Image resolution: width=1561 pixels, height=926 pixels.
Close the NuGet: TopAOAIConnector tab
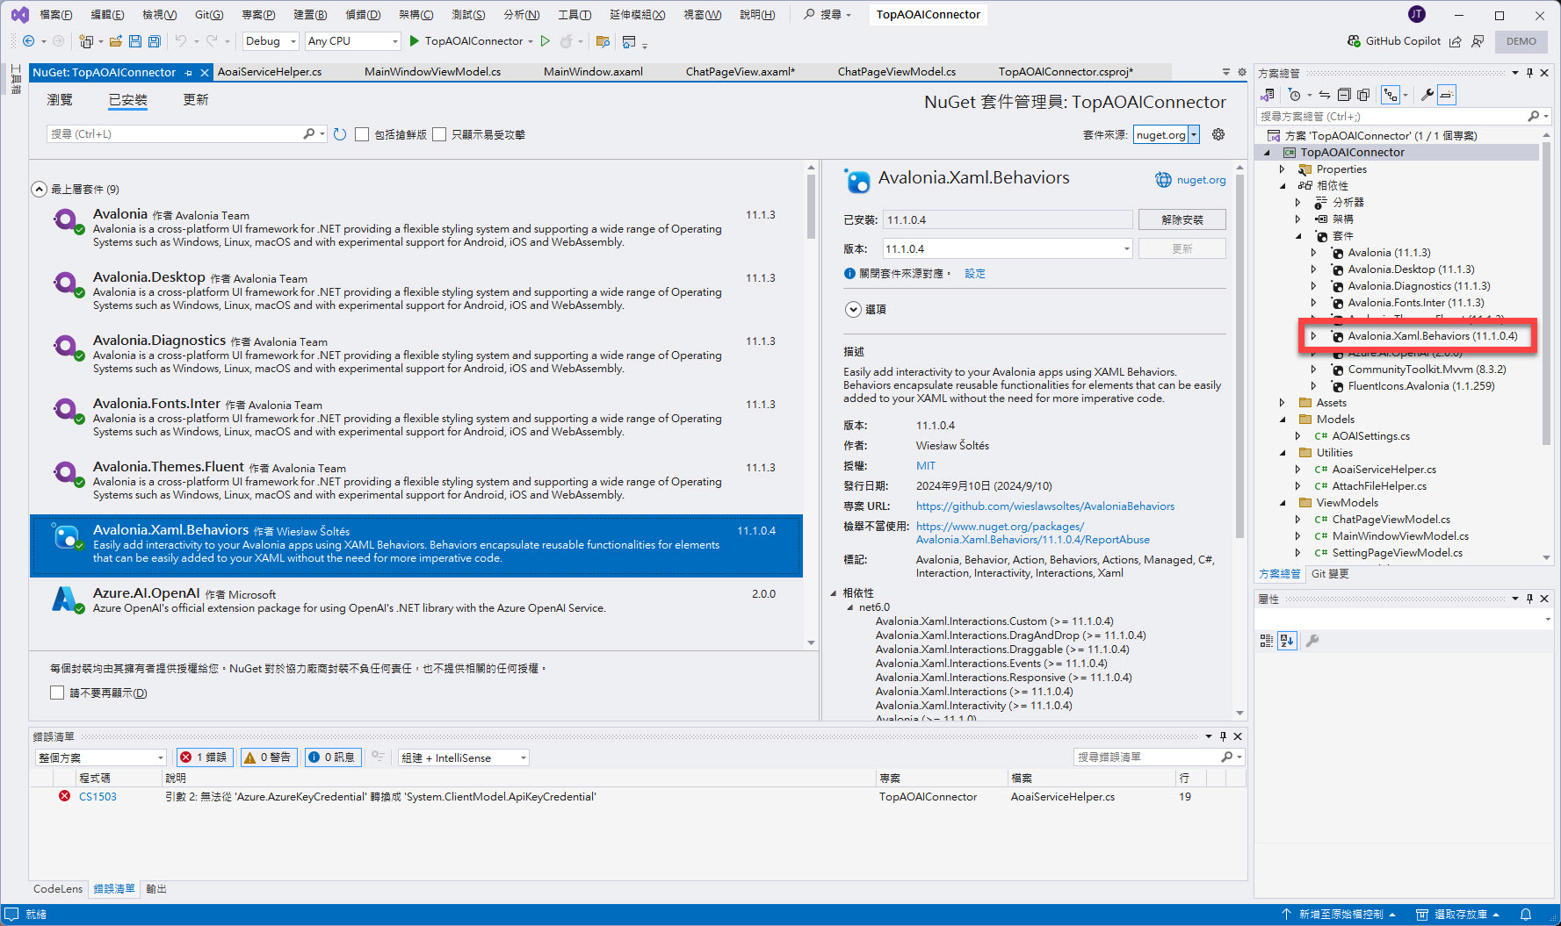[205, 73]
